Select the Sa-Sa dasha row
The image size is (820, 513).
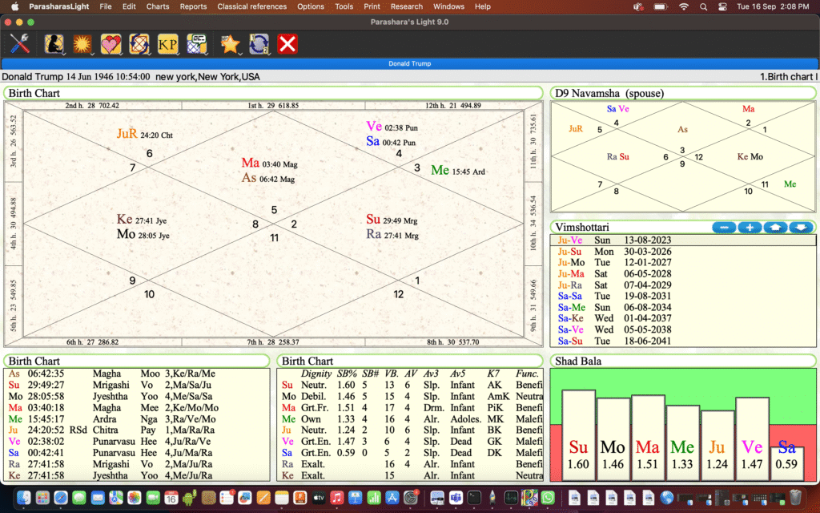pos(682,297)
